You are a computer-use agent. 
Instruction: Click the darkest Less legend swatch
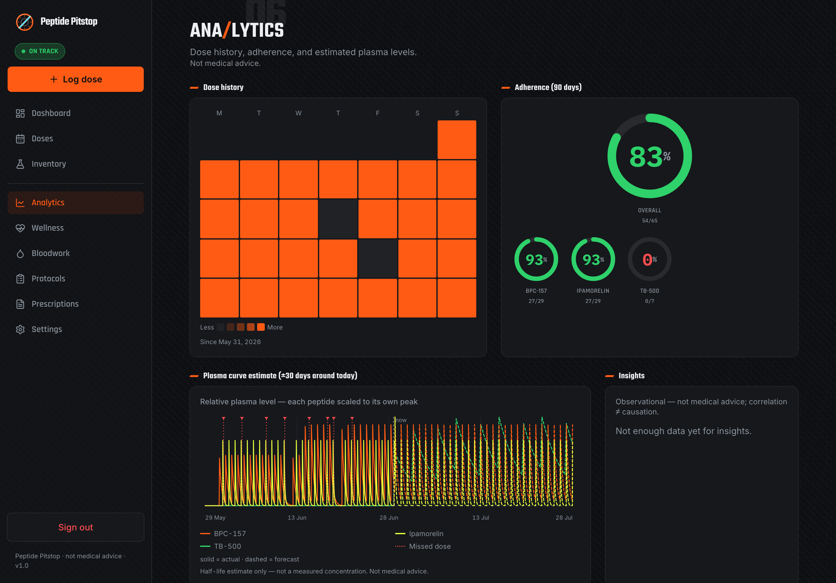click(x=221, y=327)
